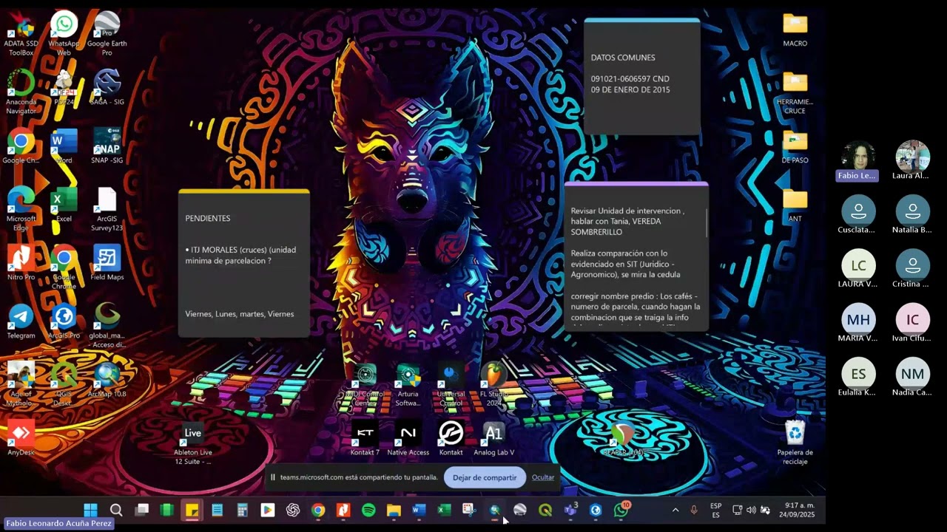The width and height of the screenshot is (947, 532).
Task: Open the Papelera de reciclaje icon
Action: (x=795, y=442)
